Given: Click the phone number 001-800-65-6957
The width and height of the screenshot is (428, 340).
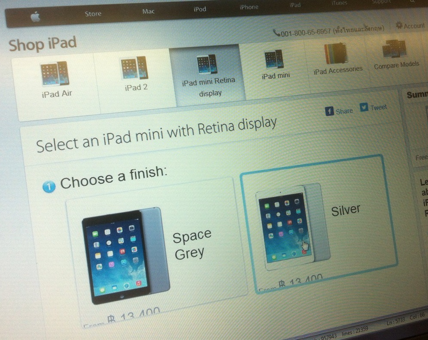Looking at the screenshot, I should coord(306,33).
